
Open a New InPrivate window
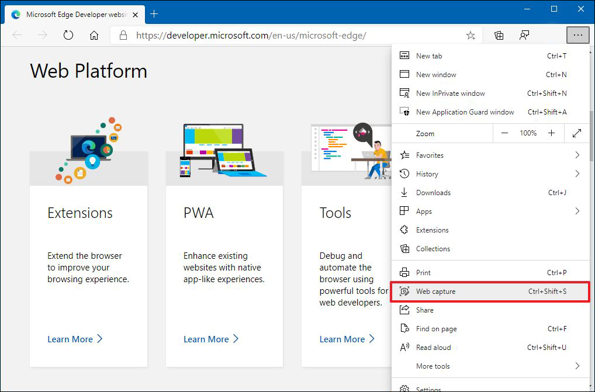[x=490, y=93]
